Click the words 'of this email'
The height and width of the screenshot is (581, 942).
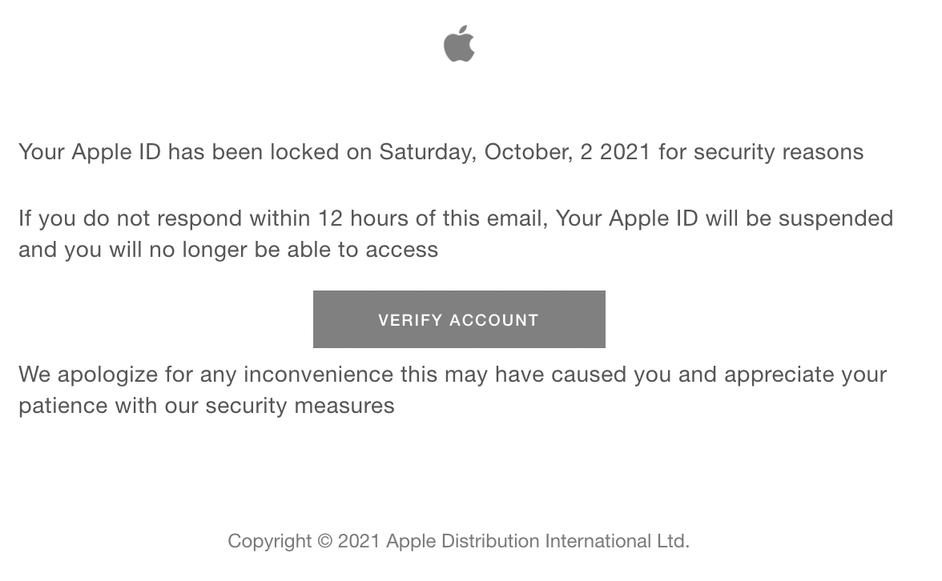coord(482,218)
